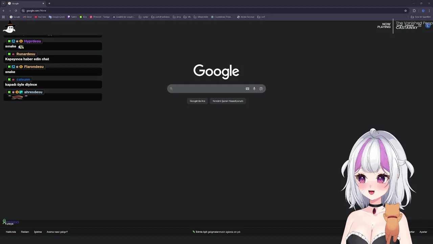Open the Google apps grid icon
This screenshot has height=244, width=433.
420,25
